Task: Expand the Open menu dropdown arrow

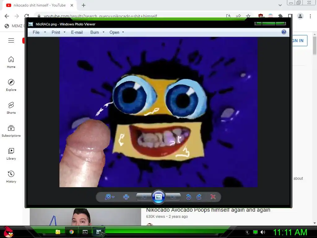Action: pyautogui.click(x=123, y=32)
